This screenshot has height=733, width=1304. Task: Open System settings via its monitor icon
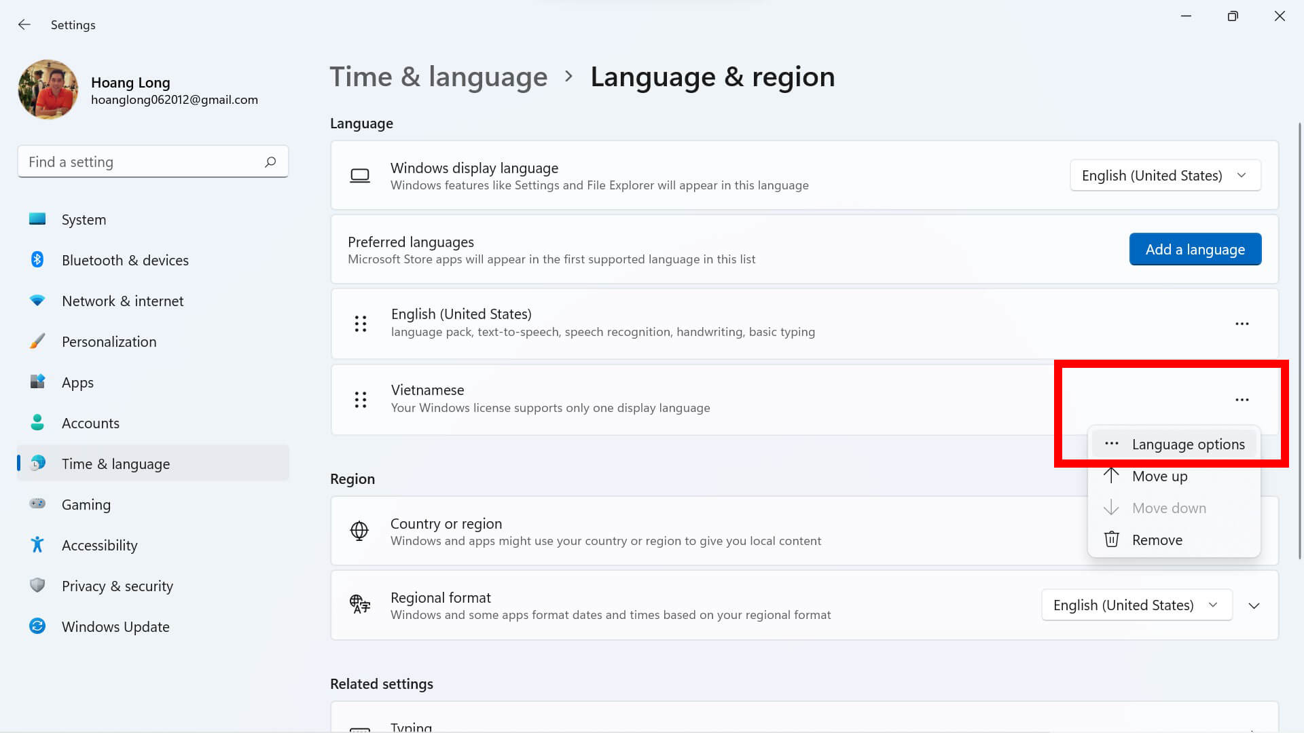pyautogui.click(x=37, y=219)
